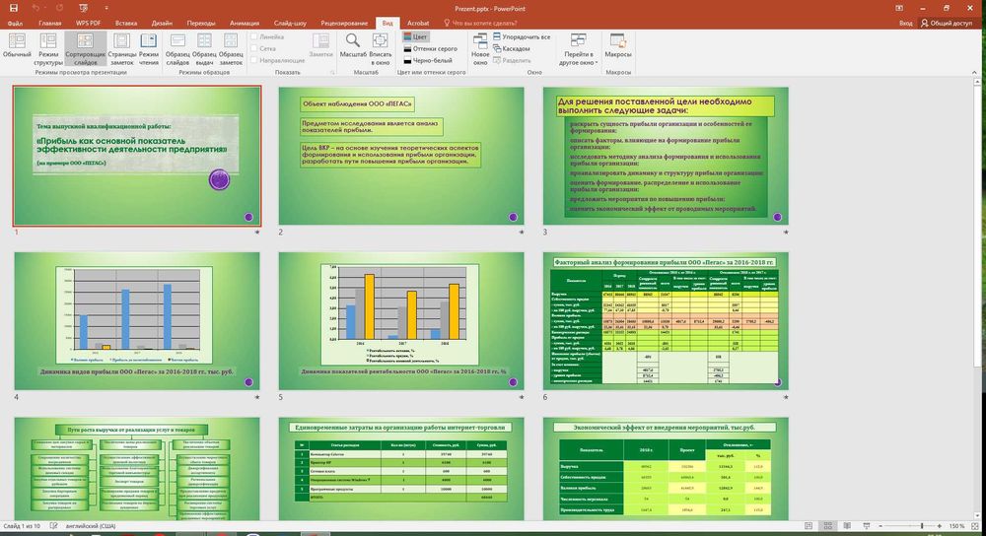Screen dimensions: 986x536
Task: Toggle the Линейка ruler checkbox
Action: click(254, 37)
